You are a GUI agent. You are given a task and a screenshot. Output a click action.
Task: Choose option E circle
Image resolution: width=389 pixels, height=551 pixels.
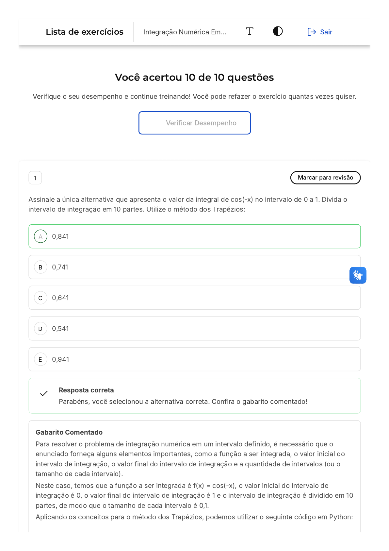click(x=41, y=359)
